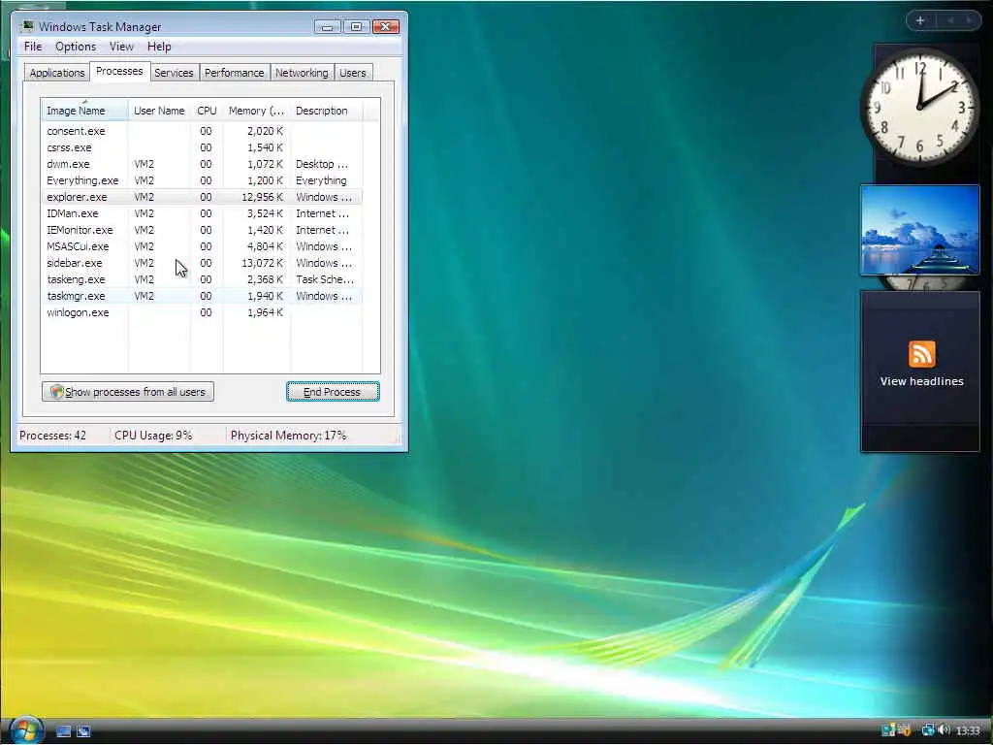Click the plus button to add gadgets
Viewport: 993px width, 745px height.
pyautogui.click(x=920, y=20)
